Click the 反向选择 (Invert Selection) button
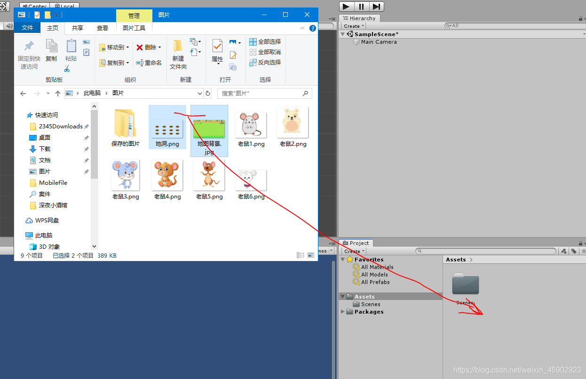Image resolution: width=586 pixels, height=379 pixels. (265, 62)
